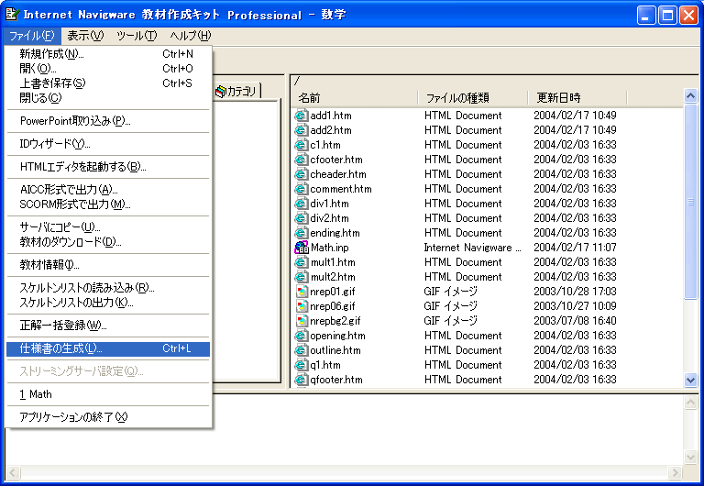This screenshot has height=486, width=704.
Task: Click the q1.htm file icon
Action: point(302,365)
